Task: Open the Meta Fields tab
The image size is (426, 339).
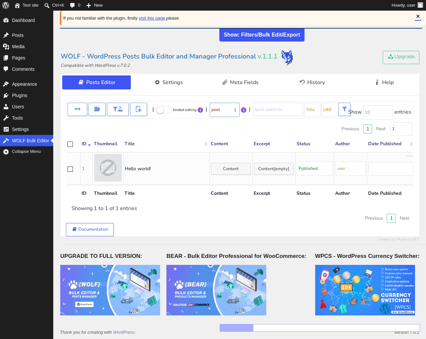Action: coord(240,82)
